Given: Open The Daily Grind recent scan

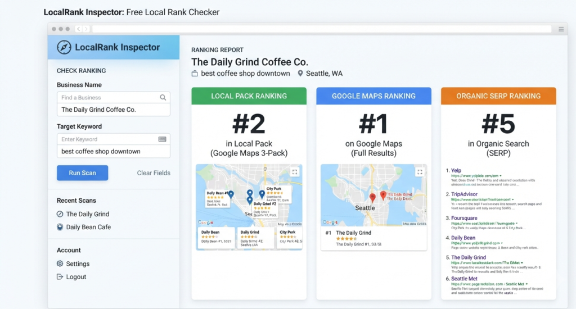Looking at the screenshot, I should [x=87, y=214].
